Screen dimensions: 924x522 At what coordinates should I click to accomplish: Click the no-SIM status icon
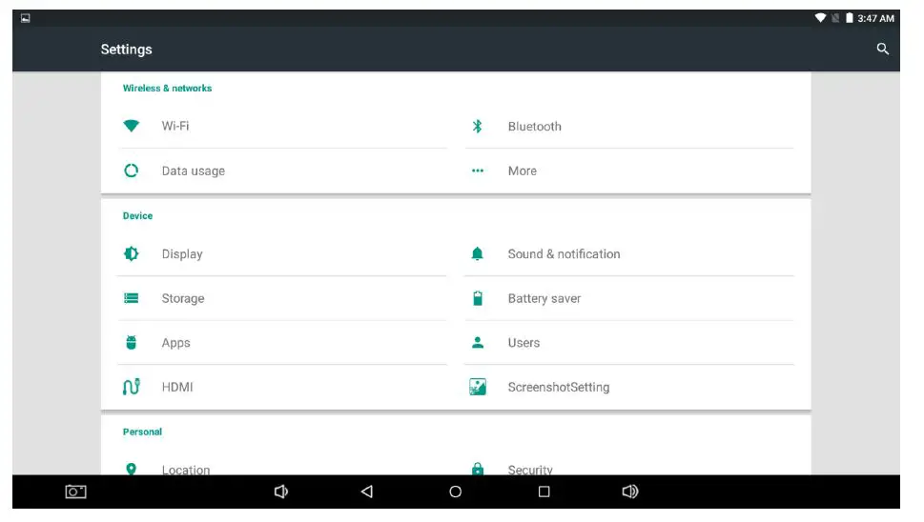(835, 18)
